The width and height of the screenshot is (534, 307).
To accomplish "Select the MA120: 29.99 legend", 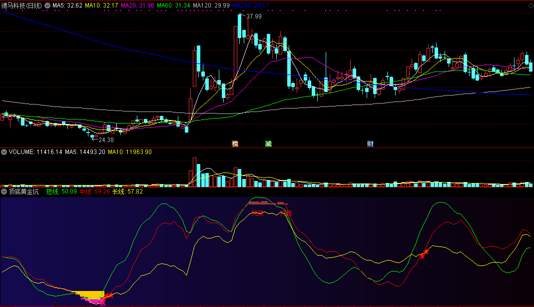I will pos(211,5).
